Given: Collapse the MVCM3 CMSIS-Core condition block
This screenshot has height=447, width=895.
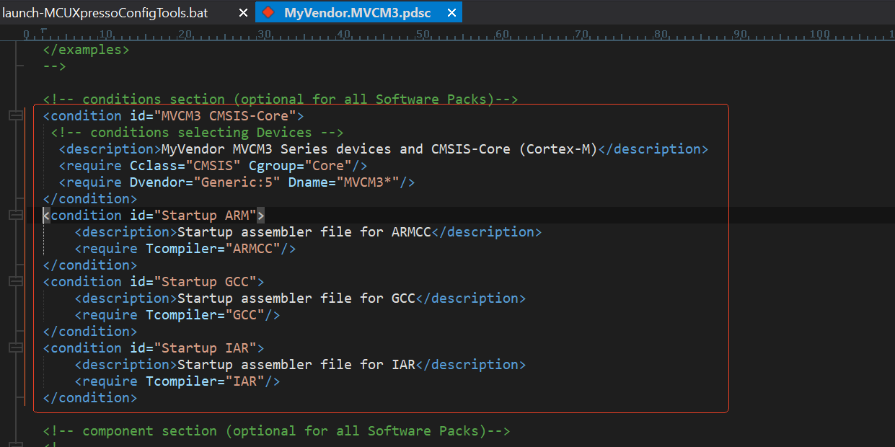Looking at the screenshot, I should 15,116.
